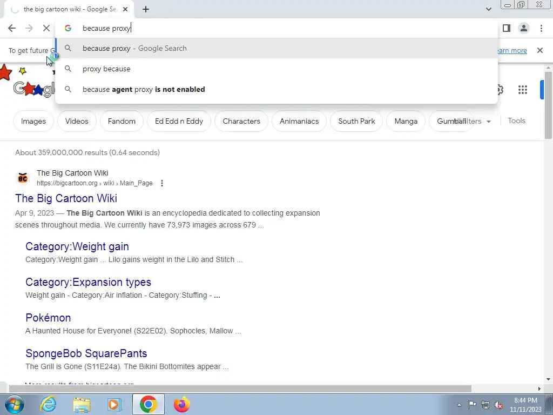Select the Fandom filter chip
The image size is (553, 415).
click(122, 121)
